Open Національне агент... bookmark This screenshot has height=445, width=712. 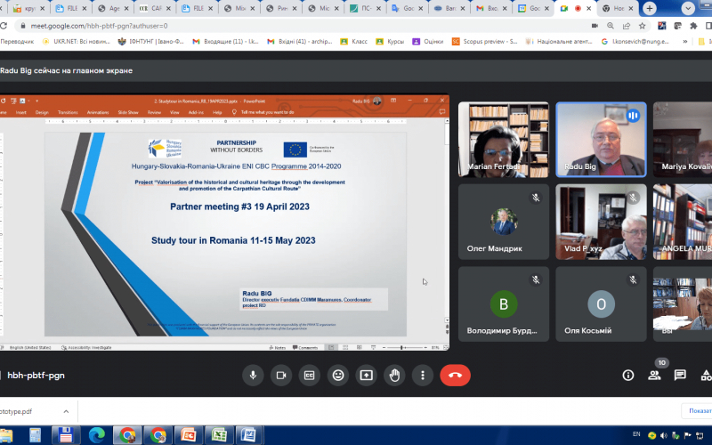559,41
